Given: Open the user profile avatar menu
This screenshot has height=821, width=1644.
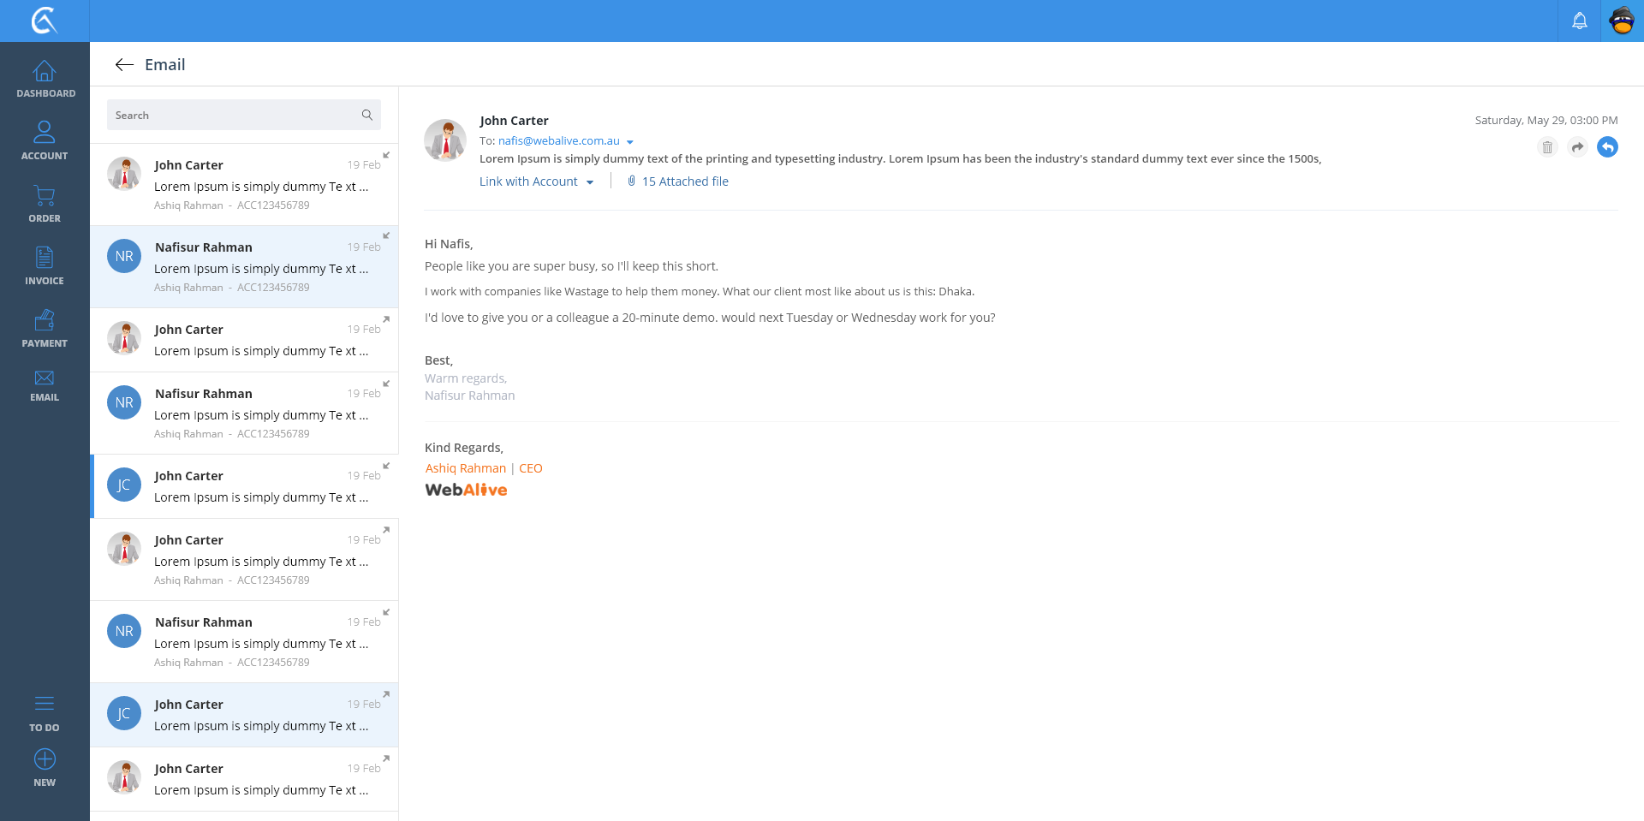Looking at the screenshot, I should pyautogui.click(x=1622, y=21).
